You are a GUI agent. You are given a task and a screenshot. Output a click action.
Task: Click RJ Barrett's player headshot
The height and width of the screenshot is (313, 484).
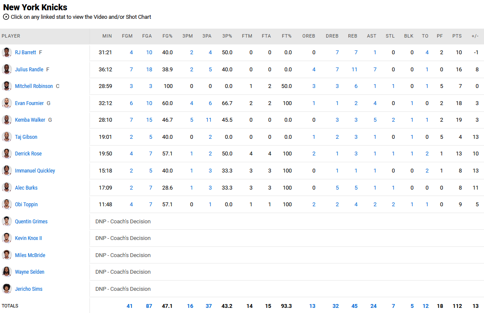pos(6,53)
